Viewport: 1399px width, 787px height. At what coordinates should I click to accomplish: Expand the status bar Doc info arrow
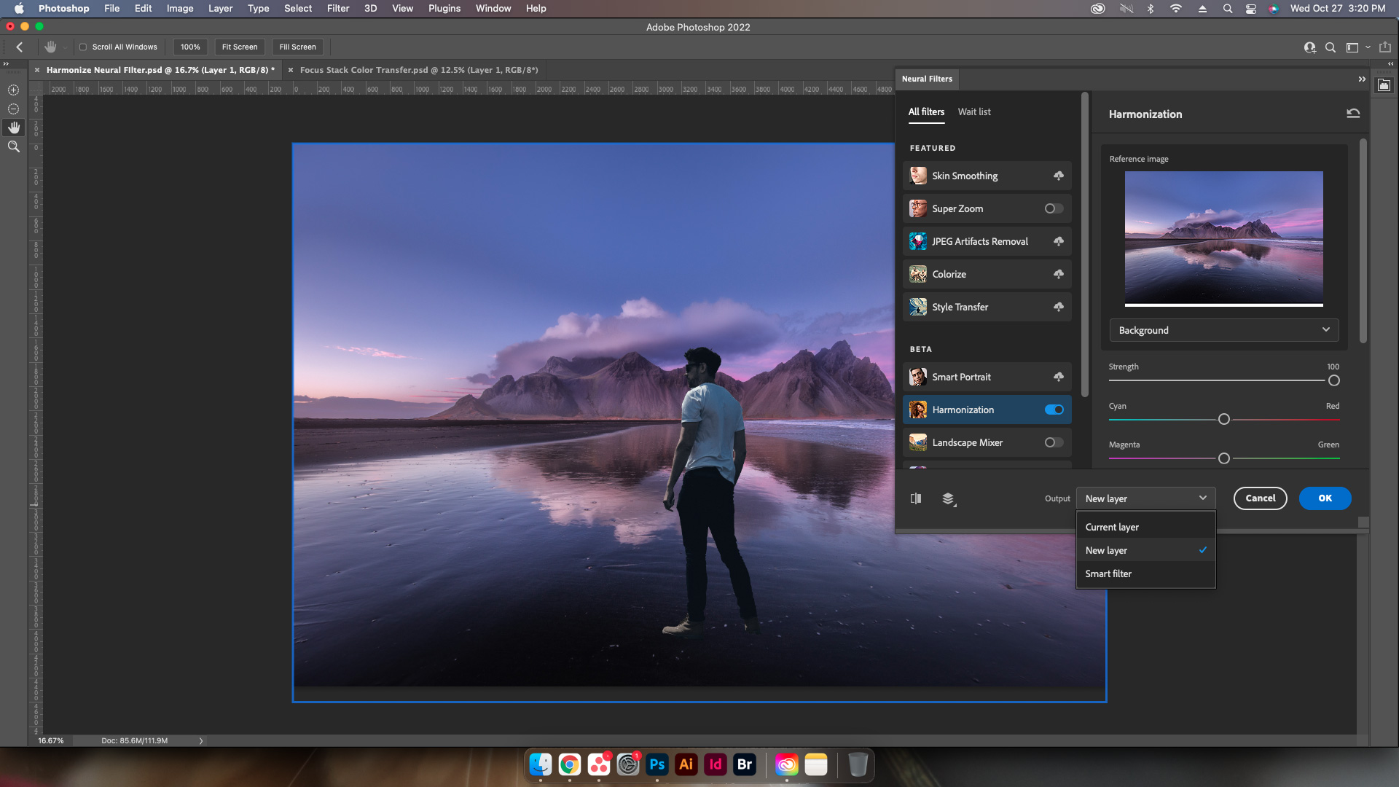(x=201, y=740)
